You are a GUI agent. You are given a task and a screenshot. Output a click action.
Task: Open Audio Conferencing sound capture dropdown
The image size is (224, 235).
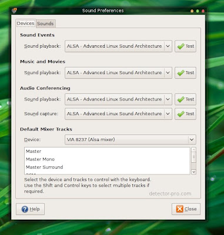tap(118, 114)
